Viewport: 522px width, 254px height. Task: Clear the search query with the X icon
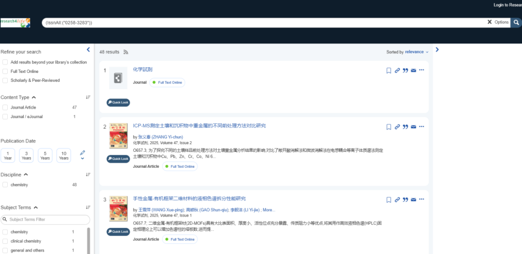coord(489,22)
